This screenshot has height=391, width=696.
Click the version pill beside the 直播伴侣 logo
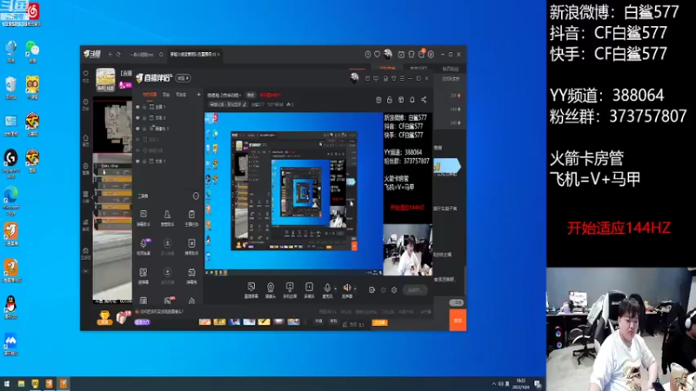[184, 78]
